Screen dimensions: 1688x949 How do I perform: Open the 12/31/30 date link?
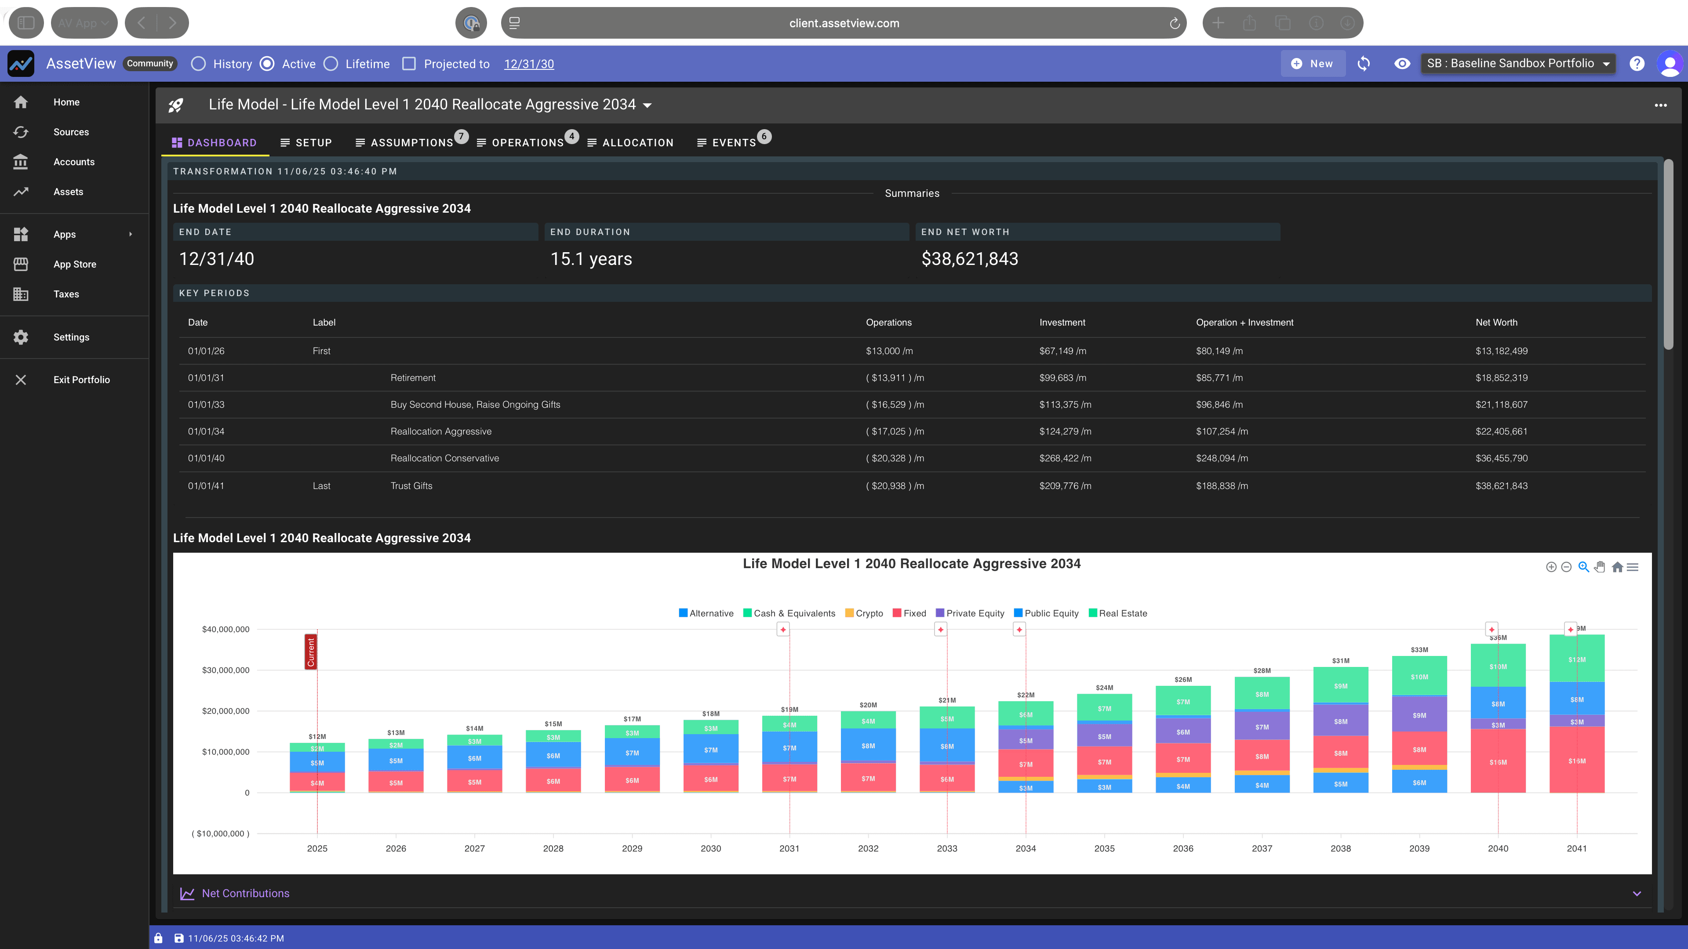(528, 64)
